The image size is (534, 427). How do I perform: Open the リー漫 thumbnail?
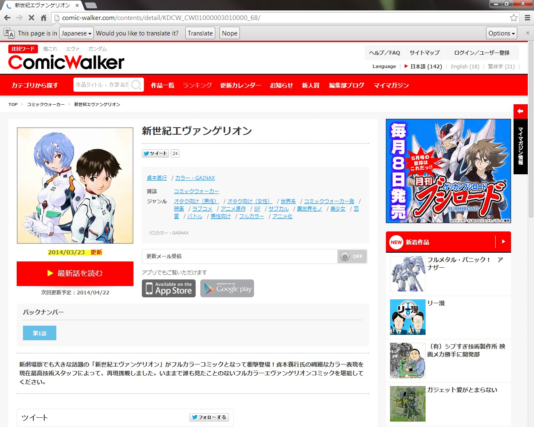point(408,317)
